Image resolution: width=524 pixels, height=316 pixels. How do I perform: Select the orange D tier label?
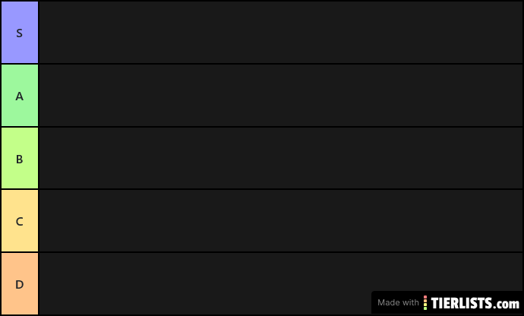(20, 284)
